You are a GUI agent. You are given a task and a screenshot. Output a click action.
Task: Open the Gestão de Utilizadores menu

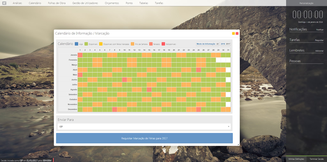[85, 3]
